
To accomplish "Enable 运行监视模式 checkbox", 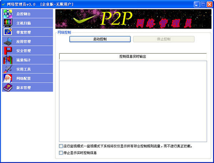I will 61,146.
